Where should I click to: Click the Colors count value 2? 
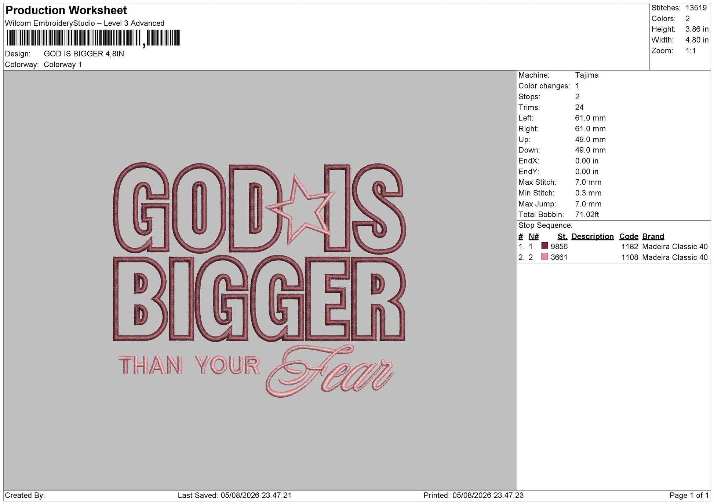pyautogui.click(x=688, y=19)
